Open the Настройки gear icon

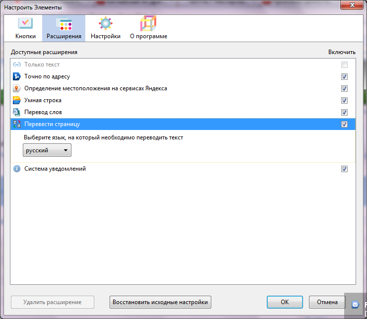pos(106,23)
